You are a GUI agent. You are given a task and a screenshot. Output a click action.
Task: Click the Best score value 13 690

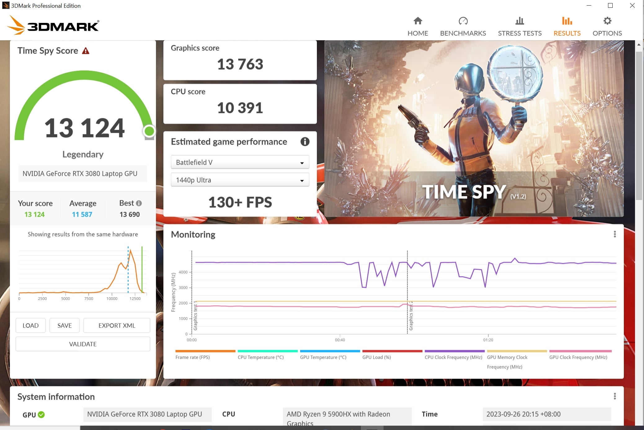coord(130,214)
